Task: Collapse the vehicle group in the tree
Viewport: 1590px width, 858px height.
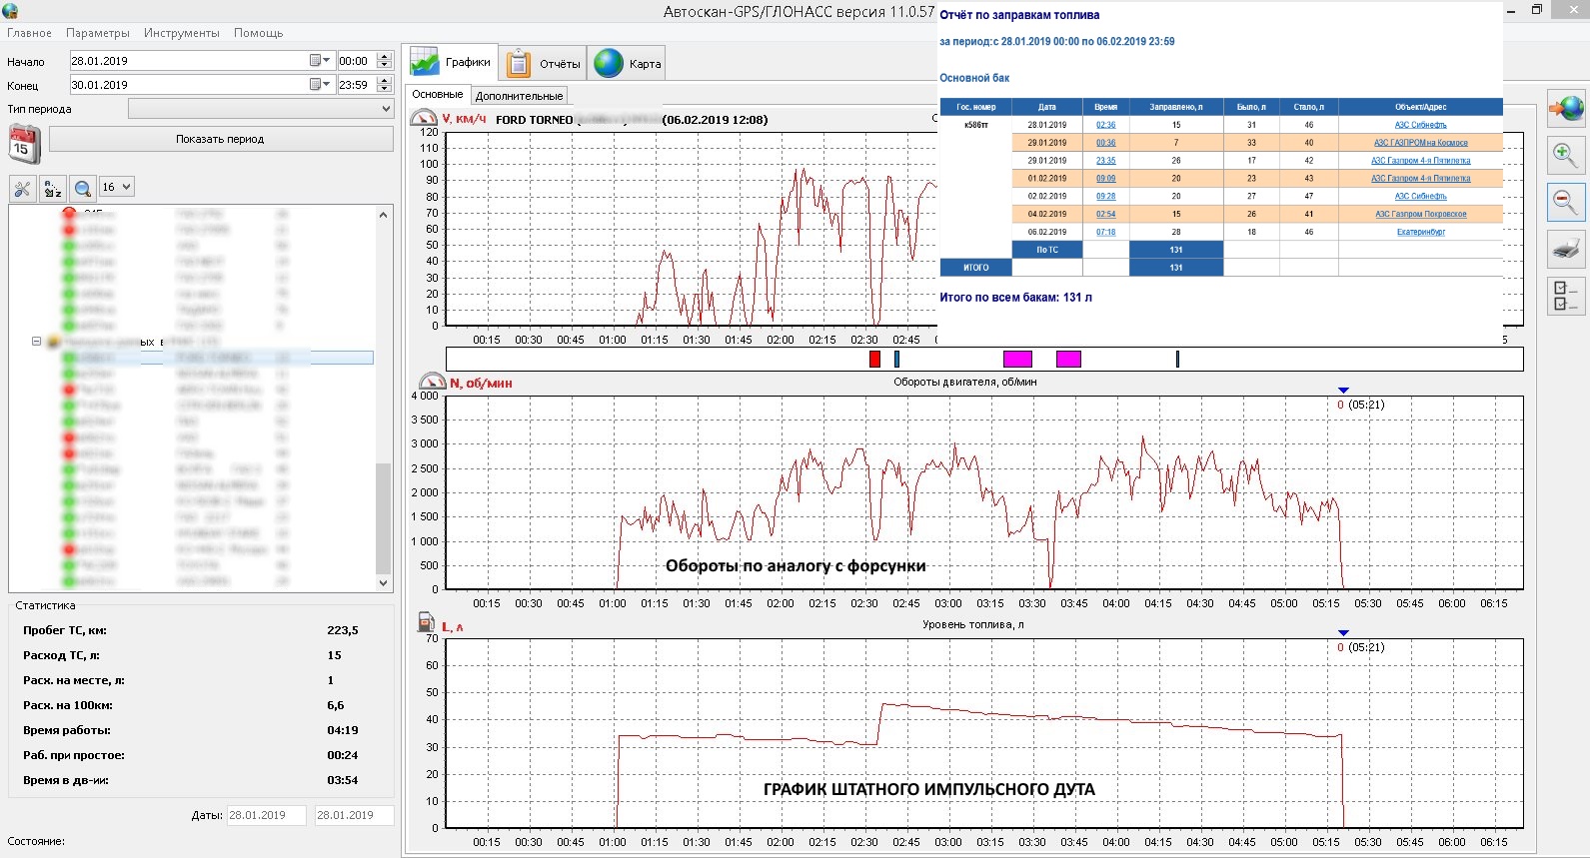Action: coord(37,342)
